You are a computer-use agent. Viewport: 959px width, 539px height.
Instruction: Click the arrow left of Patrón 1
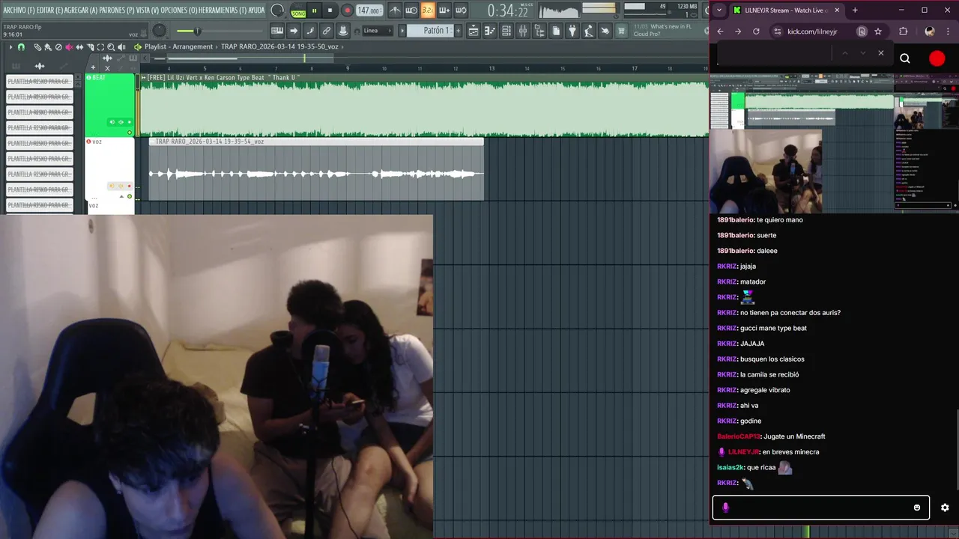point(402,31)
